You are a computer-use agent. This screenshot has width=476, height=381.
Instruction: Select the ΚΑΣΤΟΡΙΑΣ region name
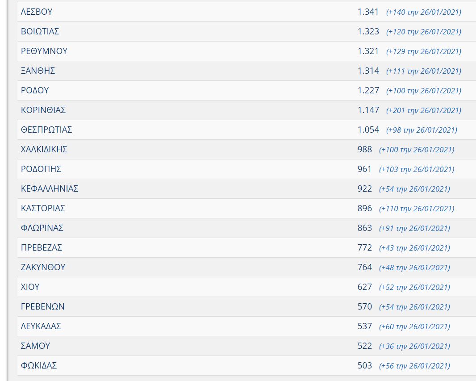[x=43, y=209]
